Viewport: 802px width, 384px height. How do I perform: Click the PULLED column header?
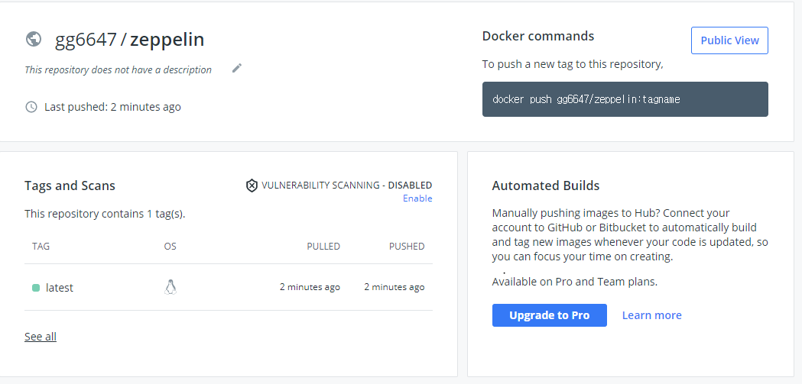pos(323,246)
